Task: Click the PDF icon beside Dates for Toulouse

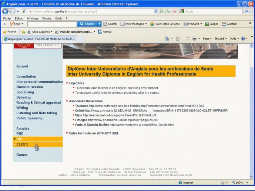Action: point(115,133)
